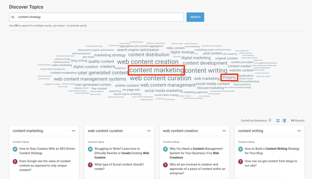
Task: Click info icon beside Sorted by Relevance
Action: point(270,121)
